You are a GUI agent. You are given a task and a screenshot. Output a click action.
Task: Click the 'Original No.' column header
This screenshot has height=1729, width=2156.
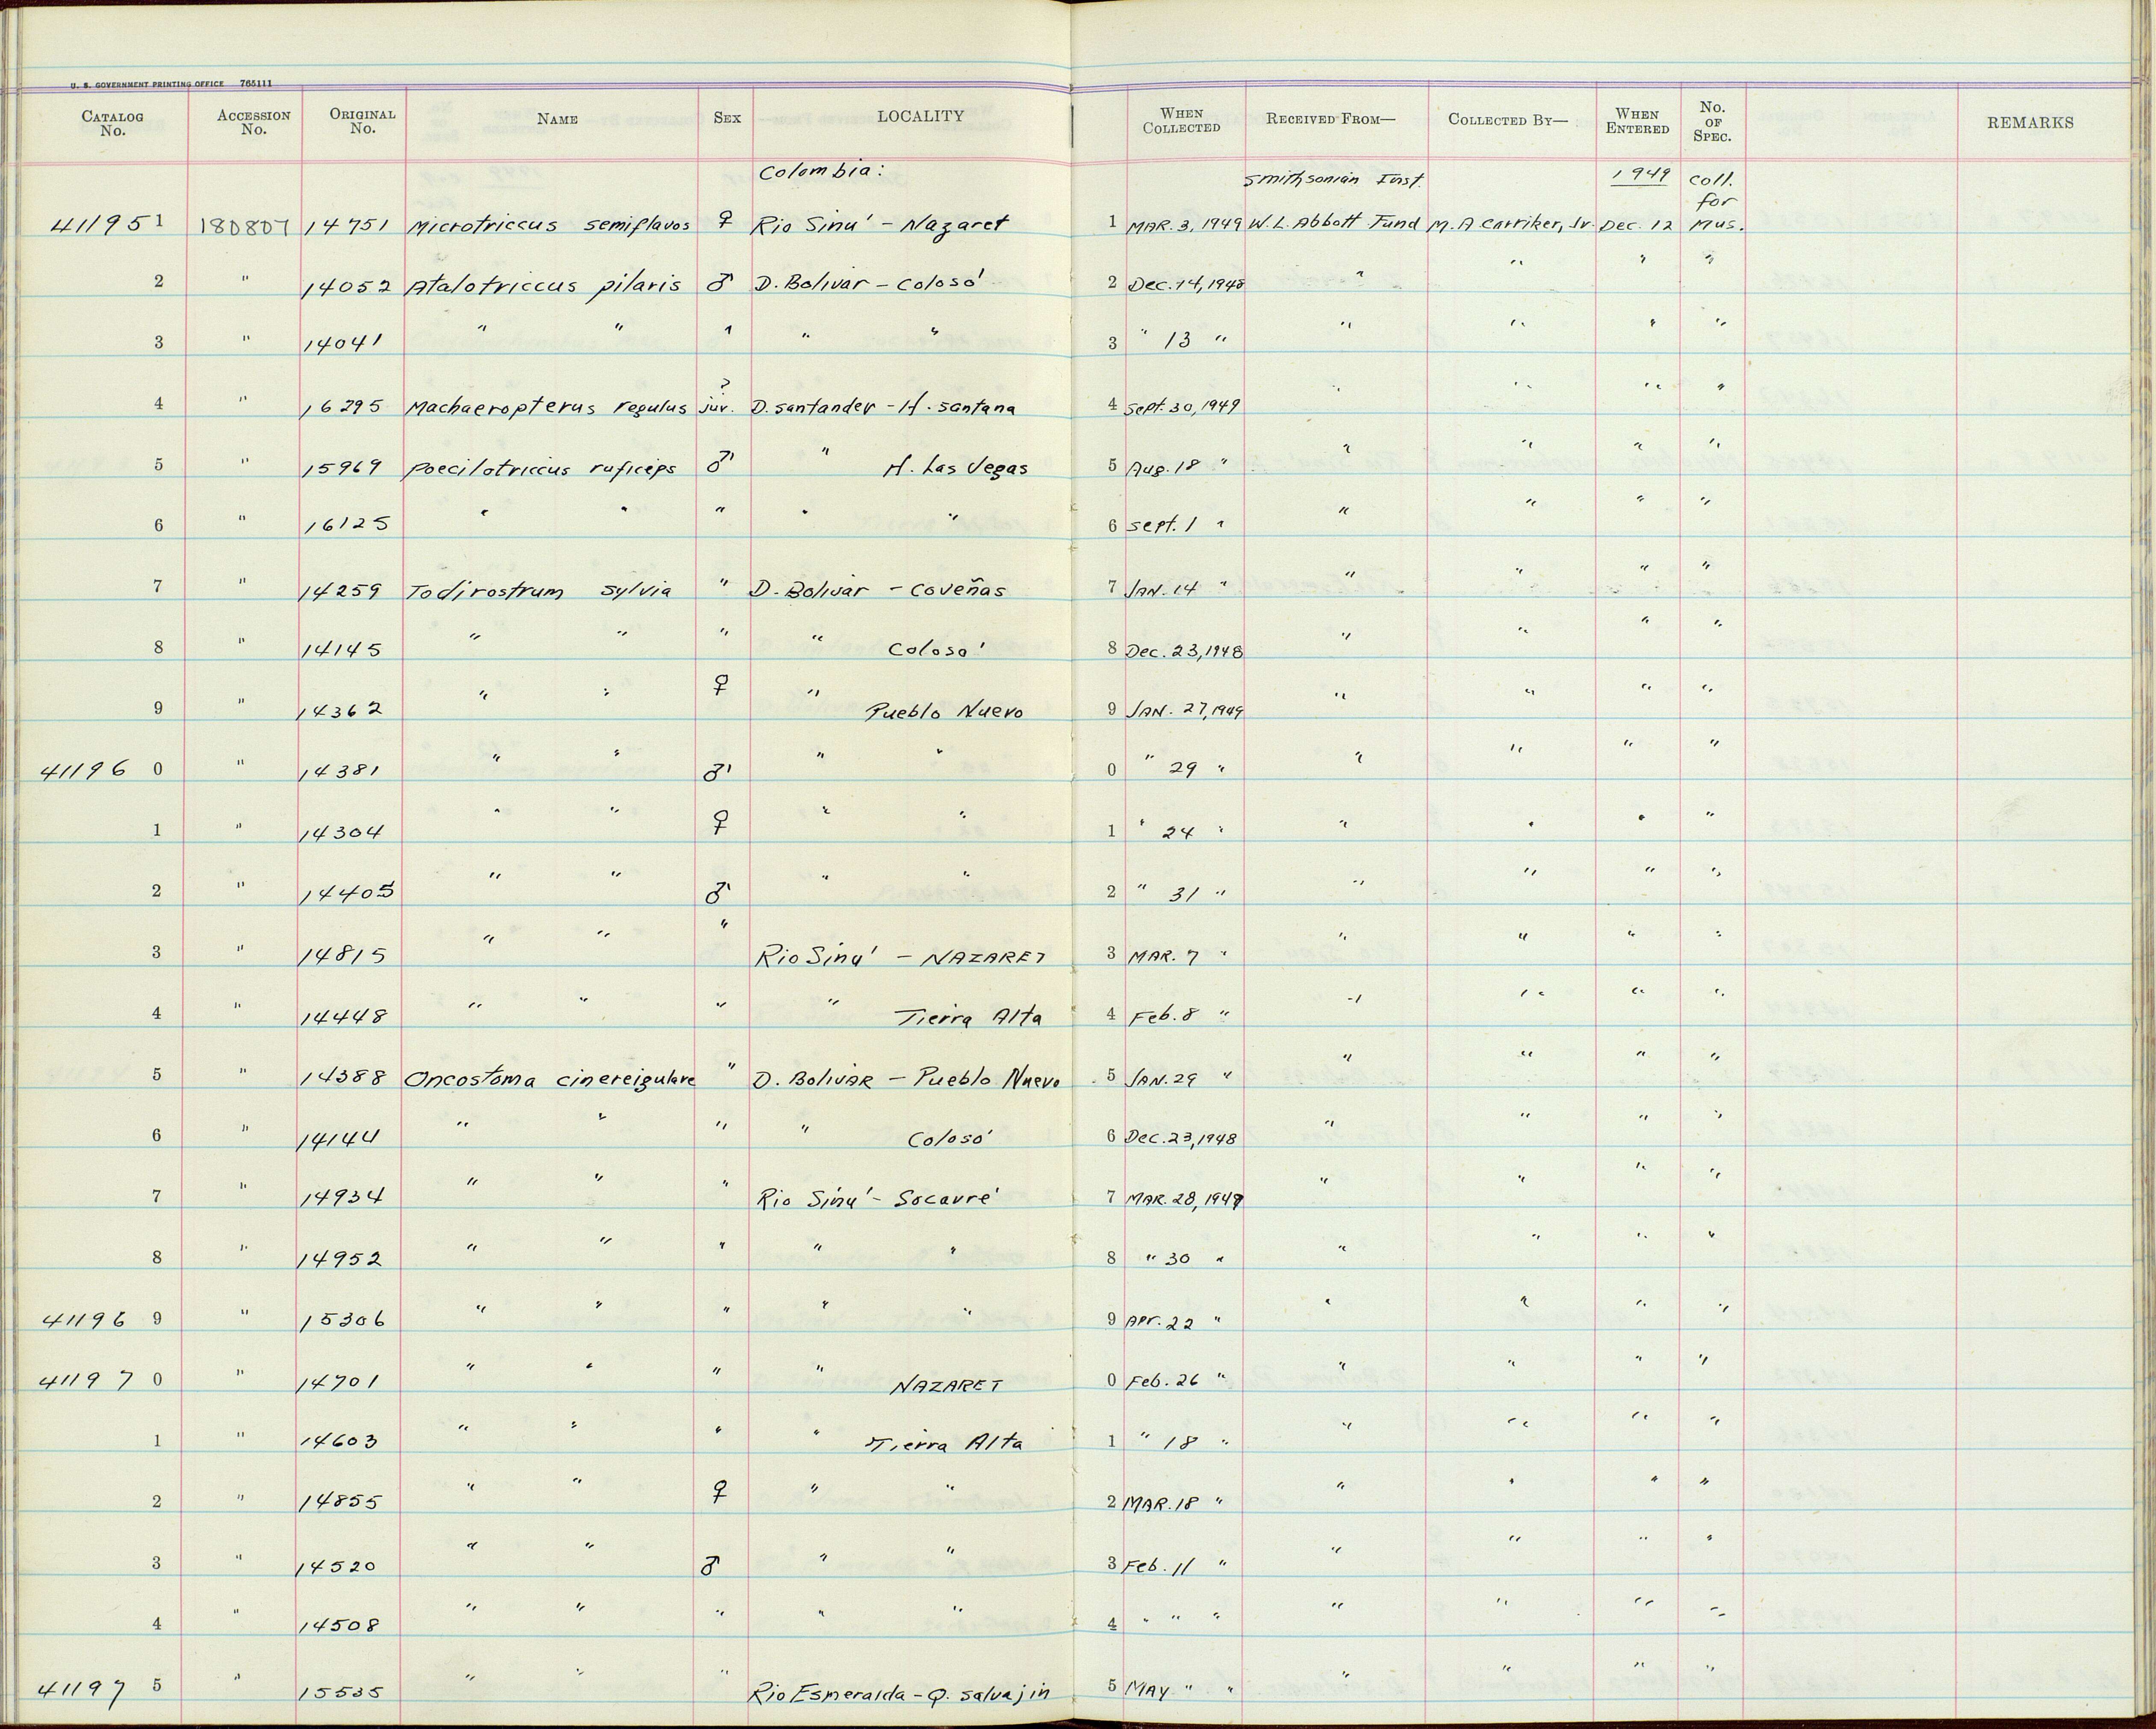click(x=362, y=121)
